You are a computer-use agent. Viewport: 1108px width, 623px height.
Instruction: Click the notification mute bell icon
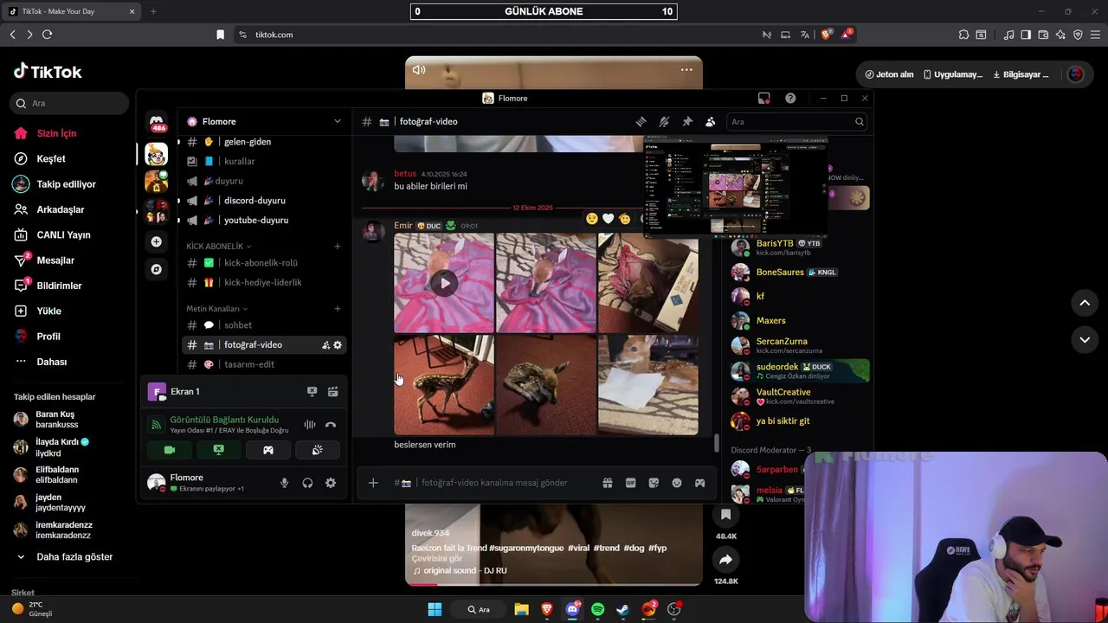664,122
